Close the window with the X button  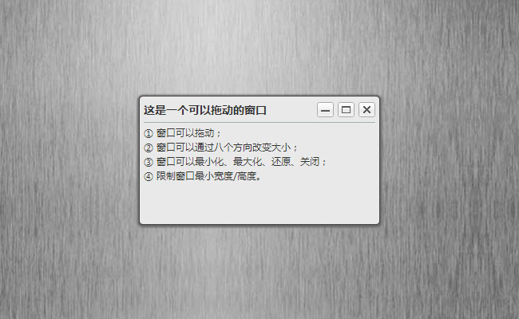point(366,110)
